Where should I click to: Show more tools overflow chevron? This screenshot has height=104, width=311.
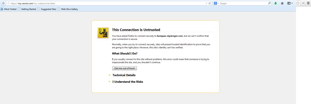[x=303, y=3]
